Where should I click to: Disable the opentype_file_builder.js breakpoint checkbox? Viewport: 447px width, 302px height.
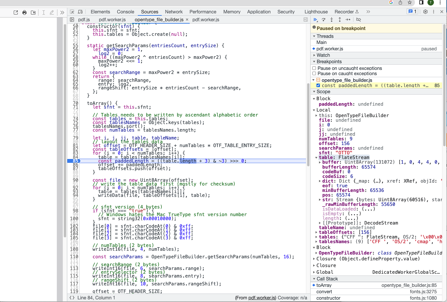(318, 85)
